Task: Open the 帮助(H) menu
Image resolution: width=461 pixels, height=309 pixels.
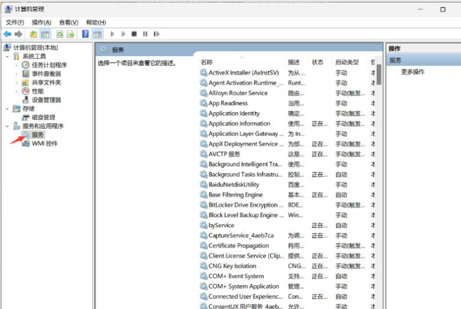Action: (x=96, y=22)
